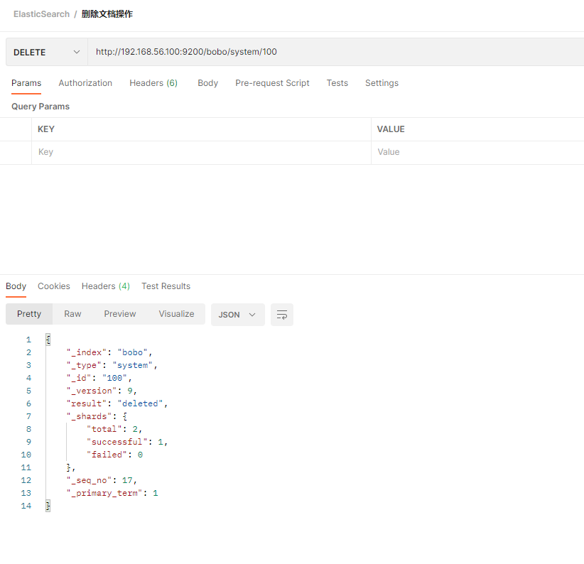Click the request name 删除文档操作
Viewport: 584px width, 564px height.
pyautogui.click(x=107, y=14)
